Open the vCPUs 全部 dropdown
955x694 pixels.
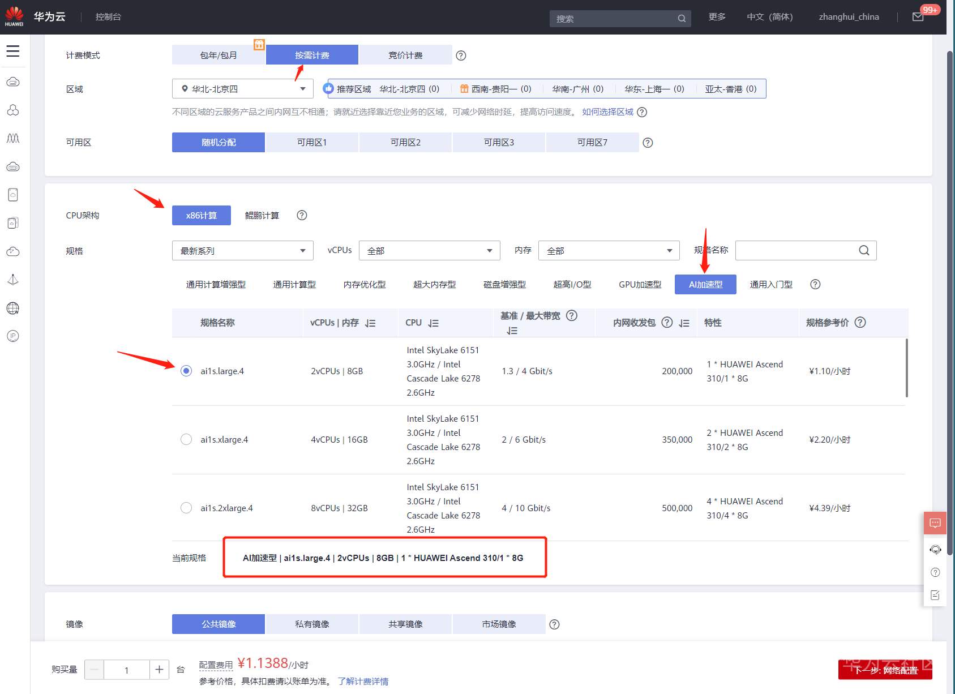(x=429, y=250)
